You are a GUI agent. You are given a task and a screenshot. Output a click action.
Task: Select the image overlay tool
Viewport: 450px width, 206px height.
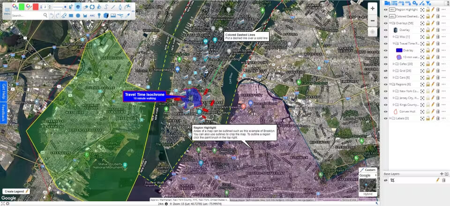(113, 15)
